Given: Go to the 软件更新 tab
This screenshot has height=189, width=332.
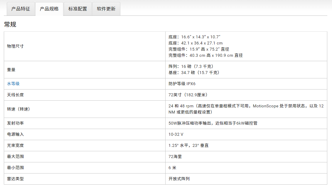Looking at the screenshot, I should tap(106, 9).
